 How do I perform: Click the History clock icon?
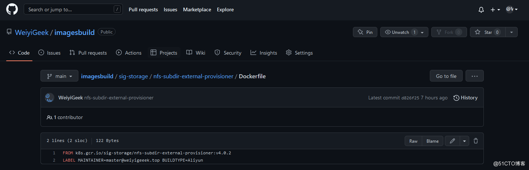456,98
